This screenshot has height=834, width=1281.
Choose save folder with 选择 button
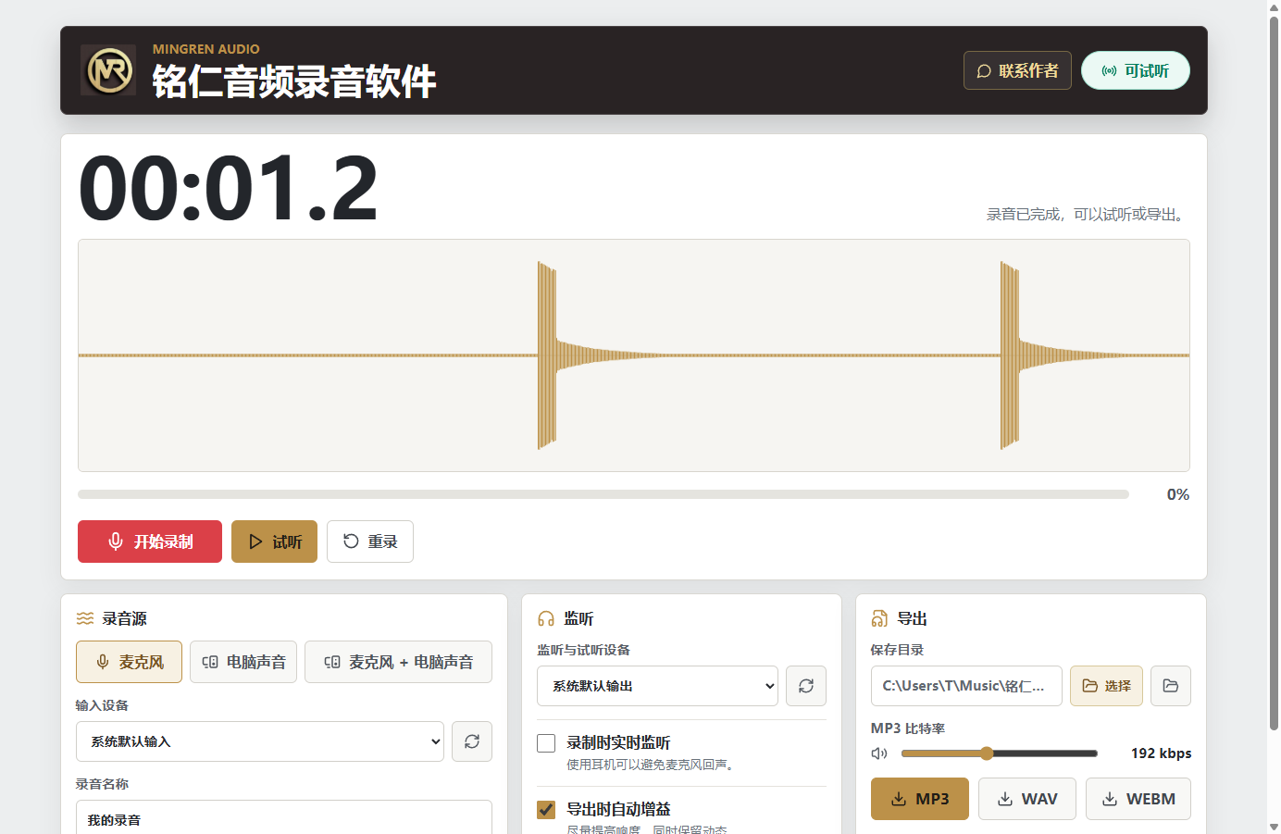pyautogui.click(x=1106, y=686)
